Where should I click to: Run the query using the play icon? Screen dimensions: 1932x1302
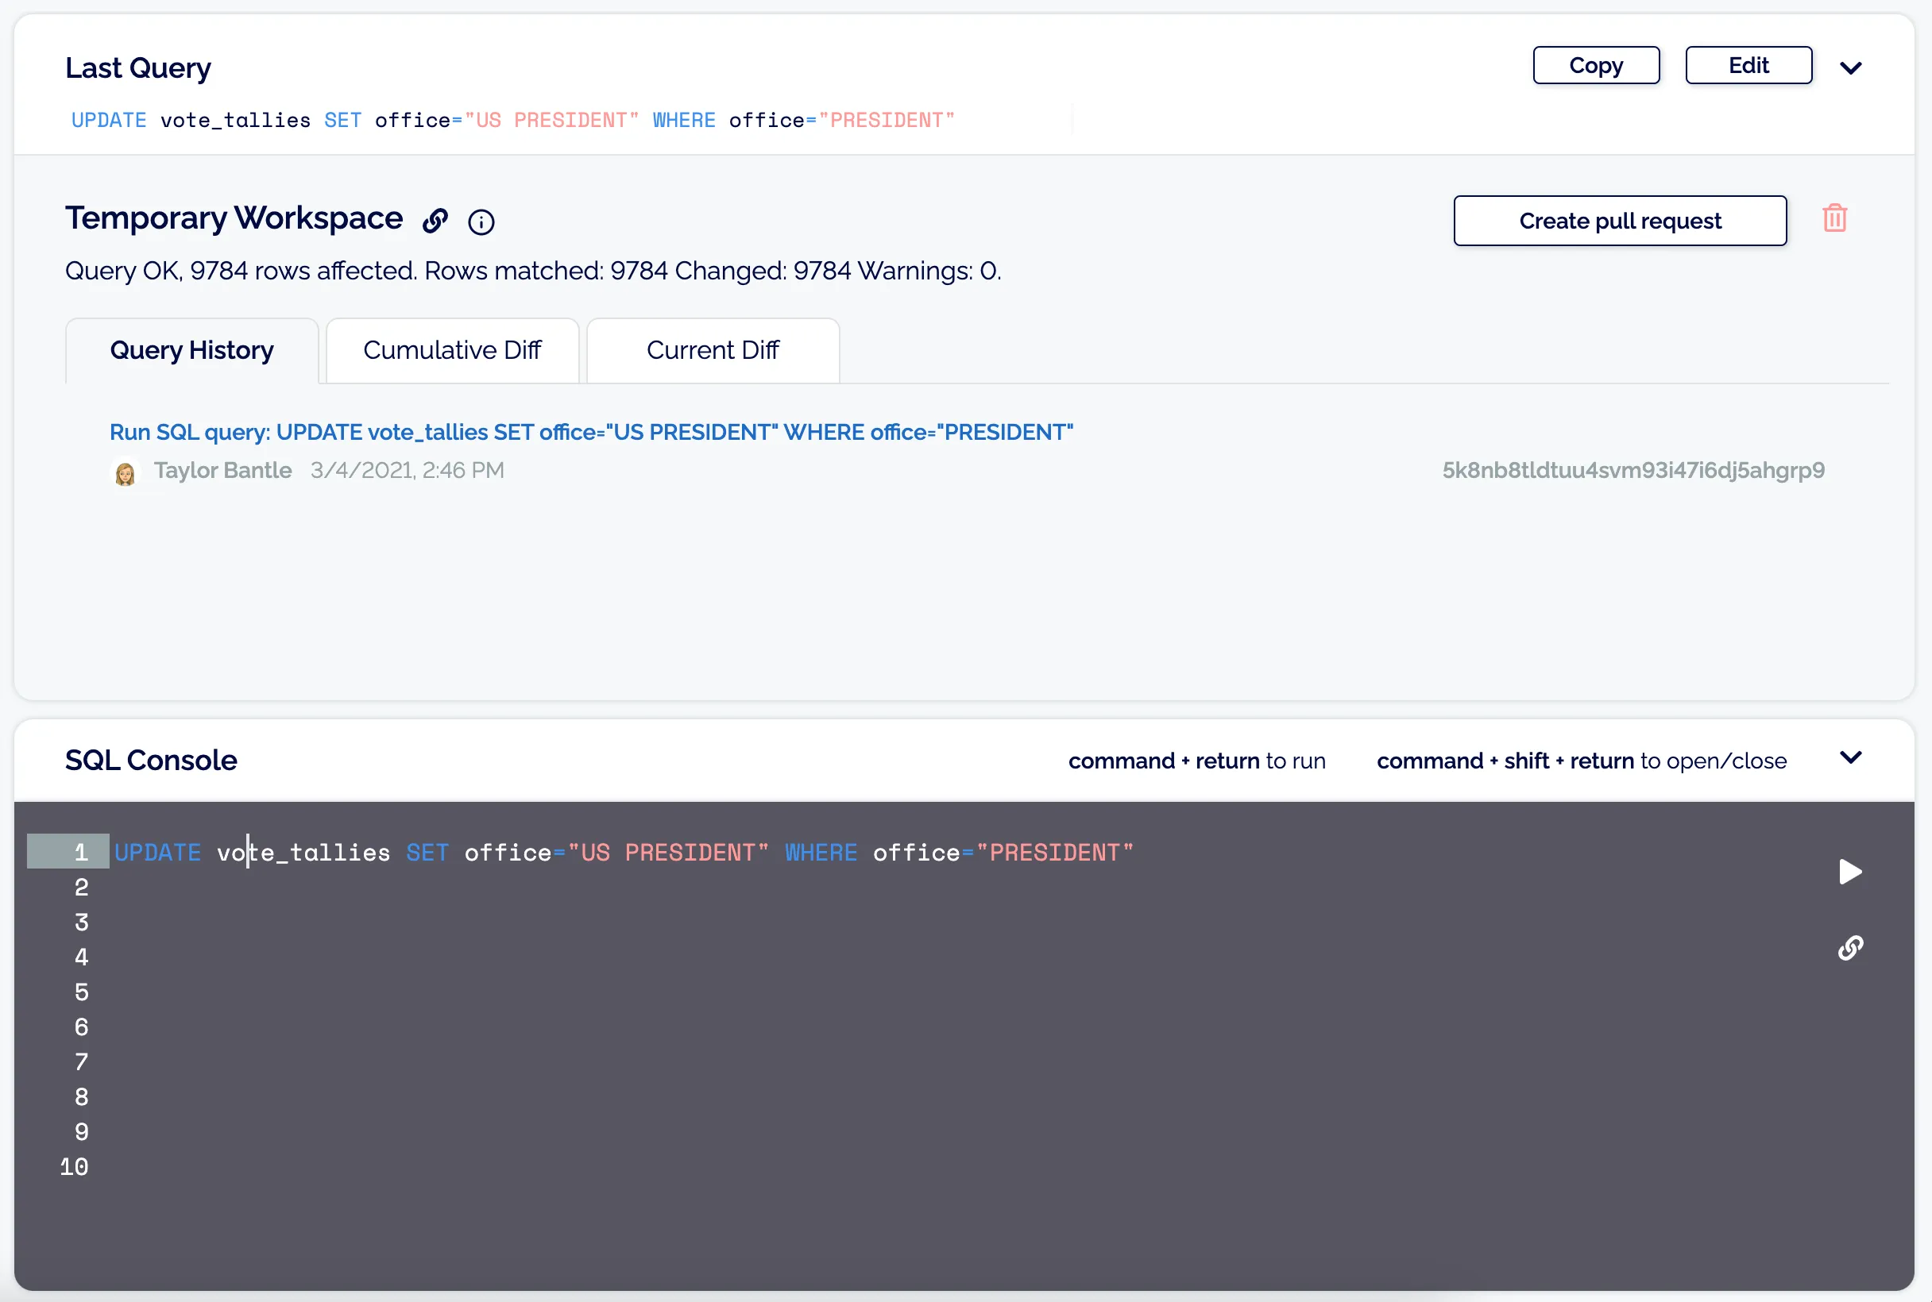pos(1850,871)
